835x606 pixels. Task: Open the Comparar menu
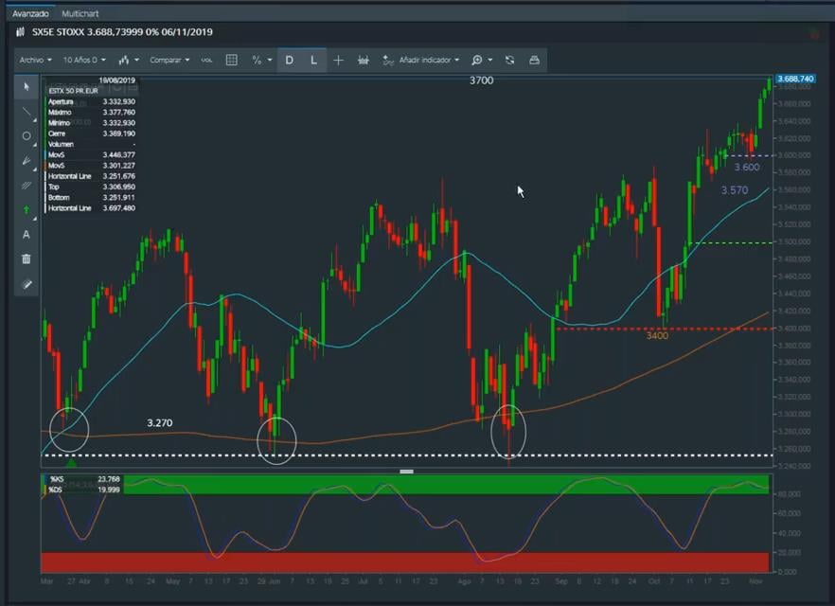click(x=169, y=61)
